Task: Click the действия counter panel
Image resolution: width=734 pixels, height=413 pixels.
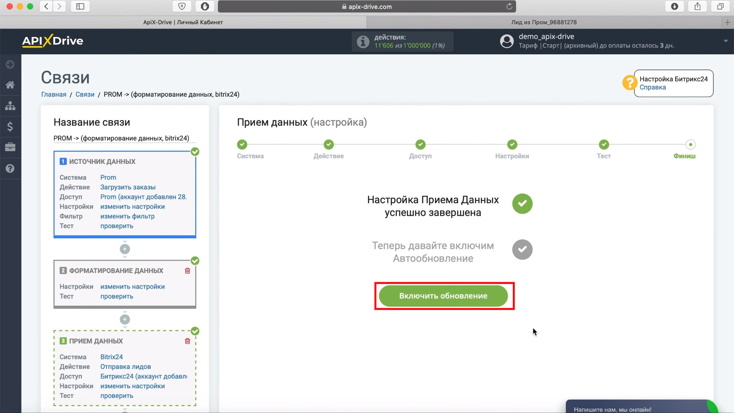Action: 403,42
